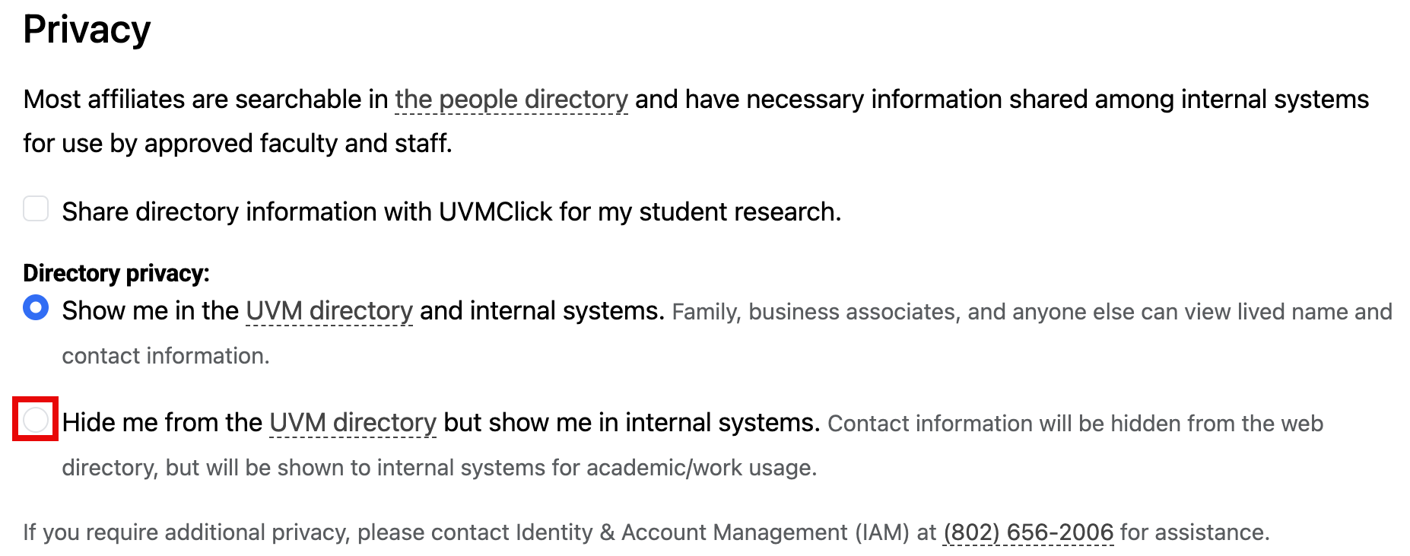Viewport: 1410px width, 556px height.
Task: Click the "Directory privacy:" bold heading
Action: coord(116,273)
